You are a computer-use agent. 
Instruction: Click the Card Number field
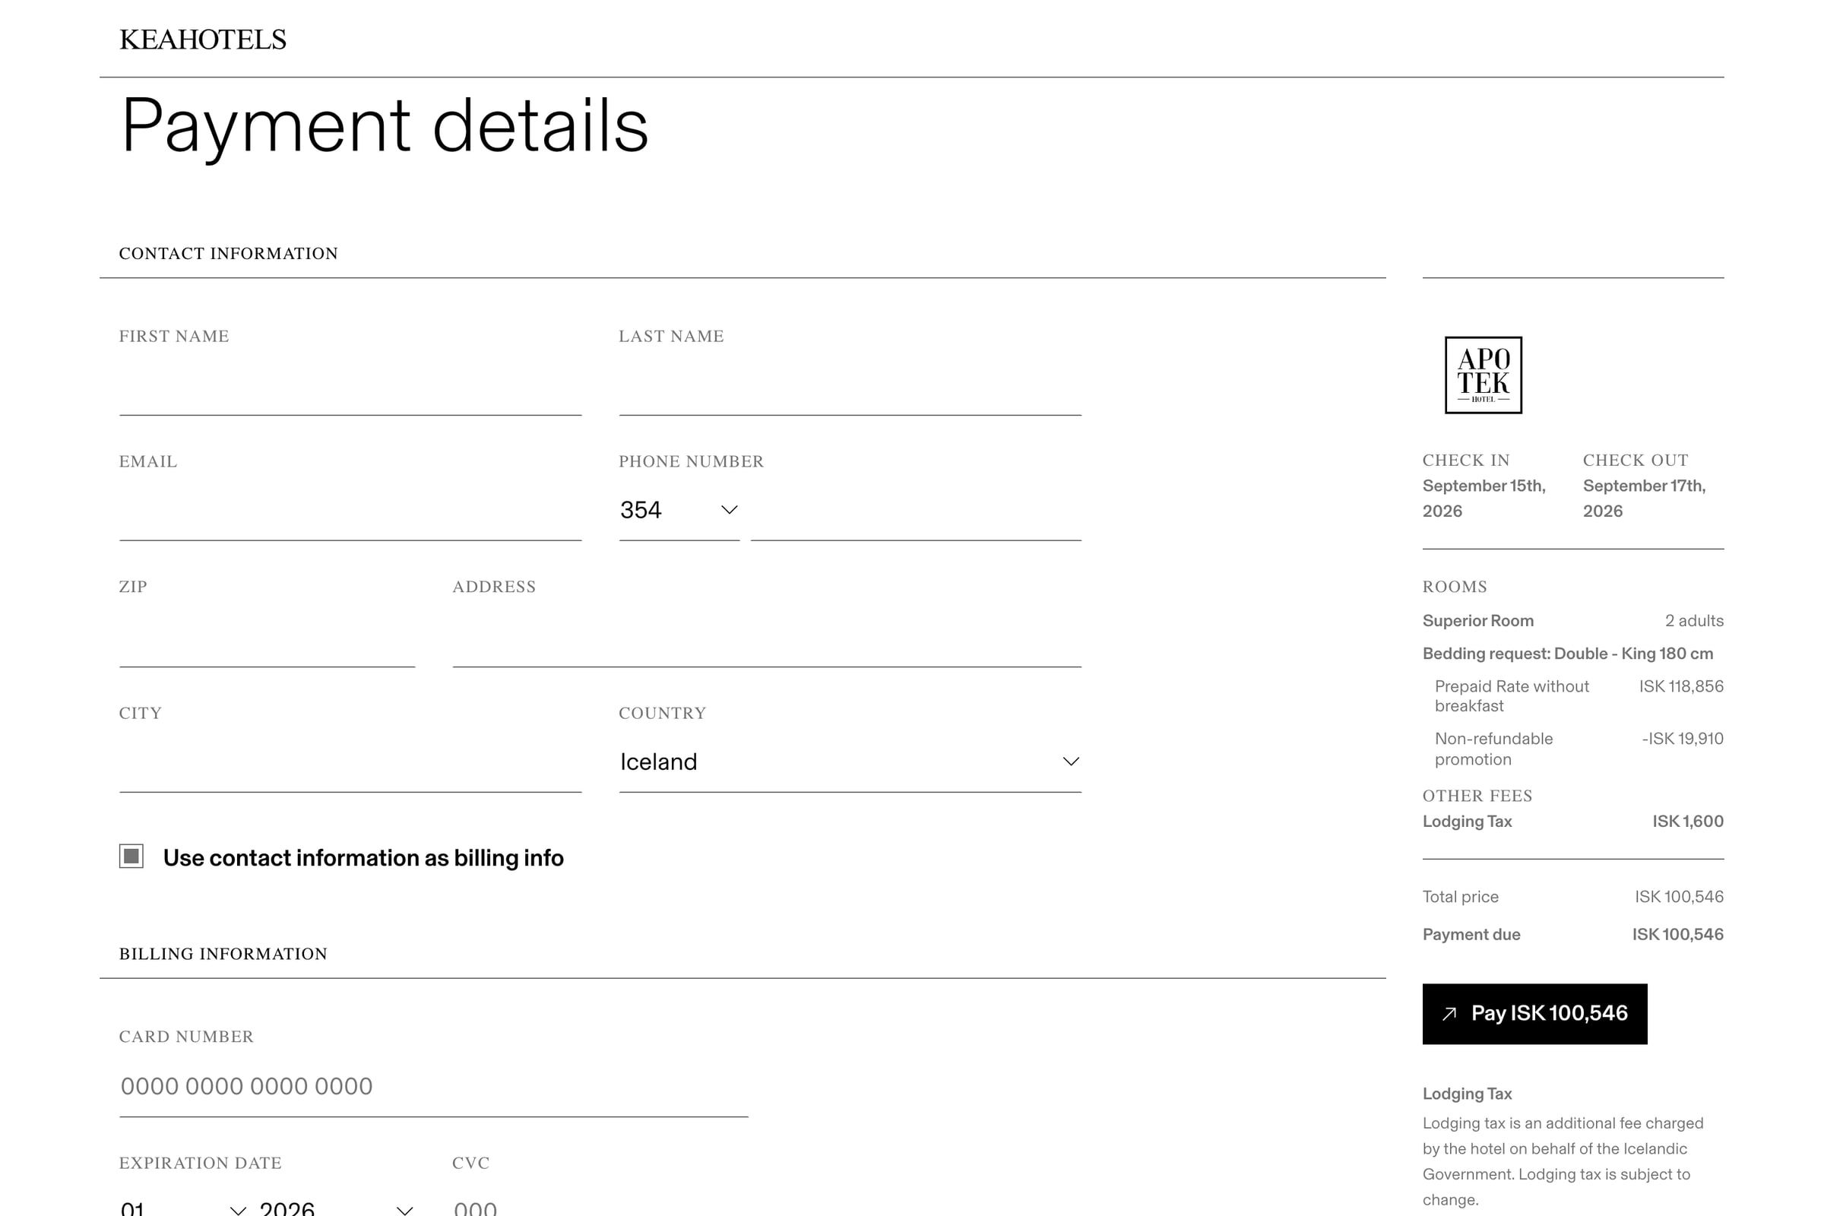(x=433, y=1087)
